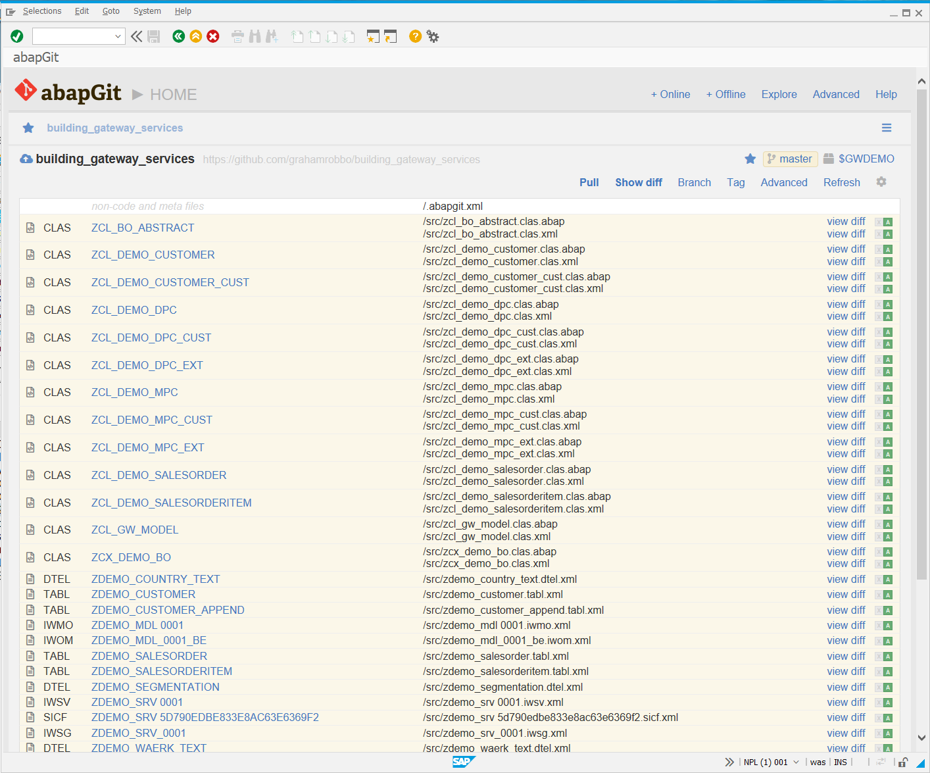This screenshot has height=773, width=930.
Task: Click the Previous Page icon
Action: click(x=314, y=36)
